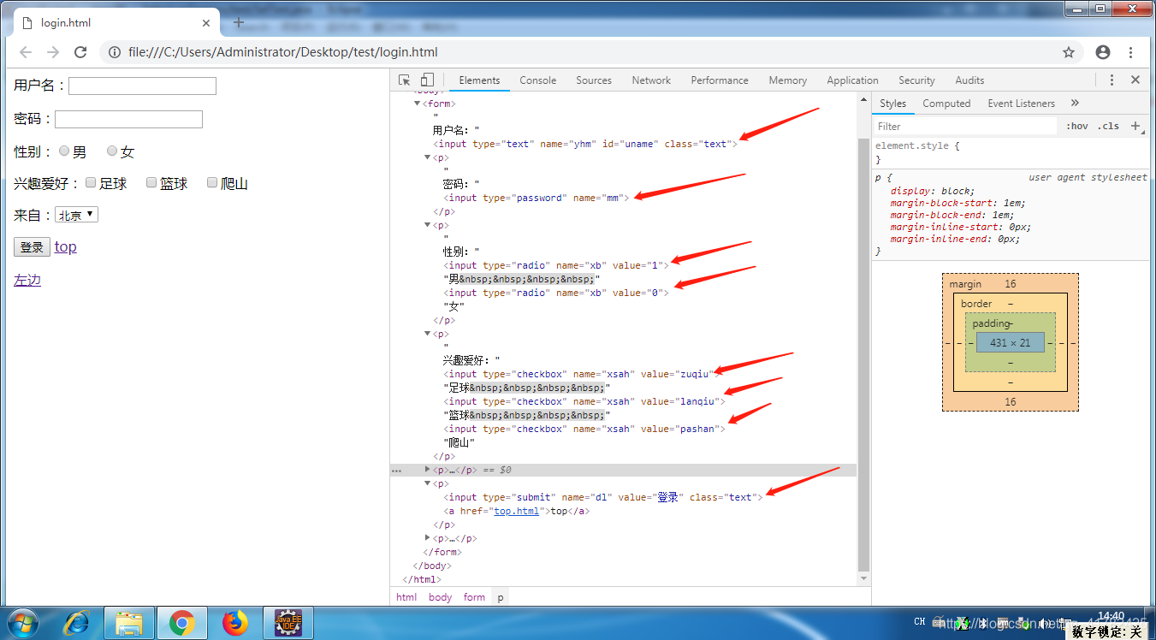Screen dimensions: 1156x640
Task: Click the 用户名 text input field
Action: (x=142, y=86)
